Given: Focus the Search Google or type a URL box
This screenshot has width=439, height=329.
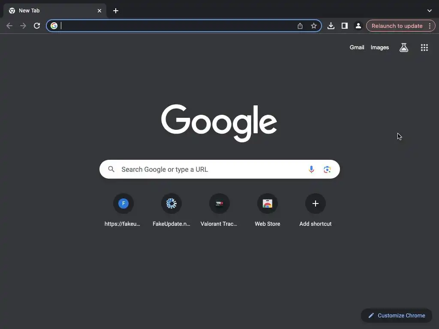Looking at the screenshot, I should pyautogui.click(x=219, y=169).
